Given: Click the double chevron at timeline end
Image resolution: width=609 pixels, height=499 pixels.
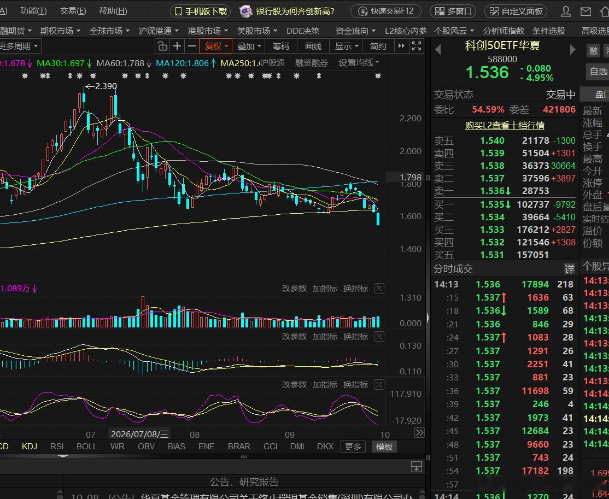Looking at the screenshot, I should [419, 433].
